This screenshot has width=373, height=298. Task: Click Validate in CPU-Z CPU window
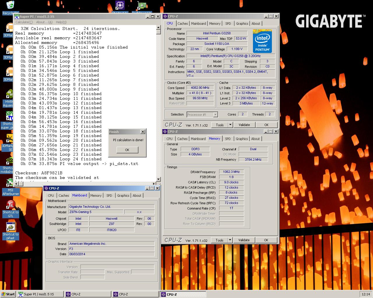pos(244,125)
